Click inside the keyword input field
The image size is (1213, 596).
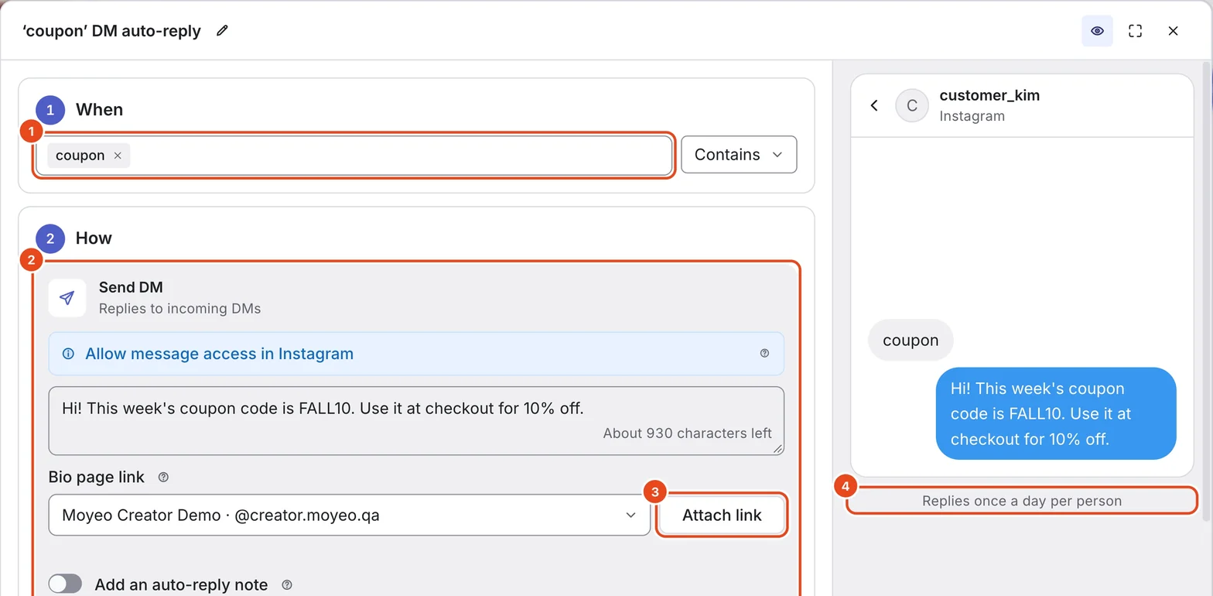click(x=354, y=156)
